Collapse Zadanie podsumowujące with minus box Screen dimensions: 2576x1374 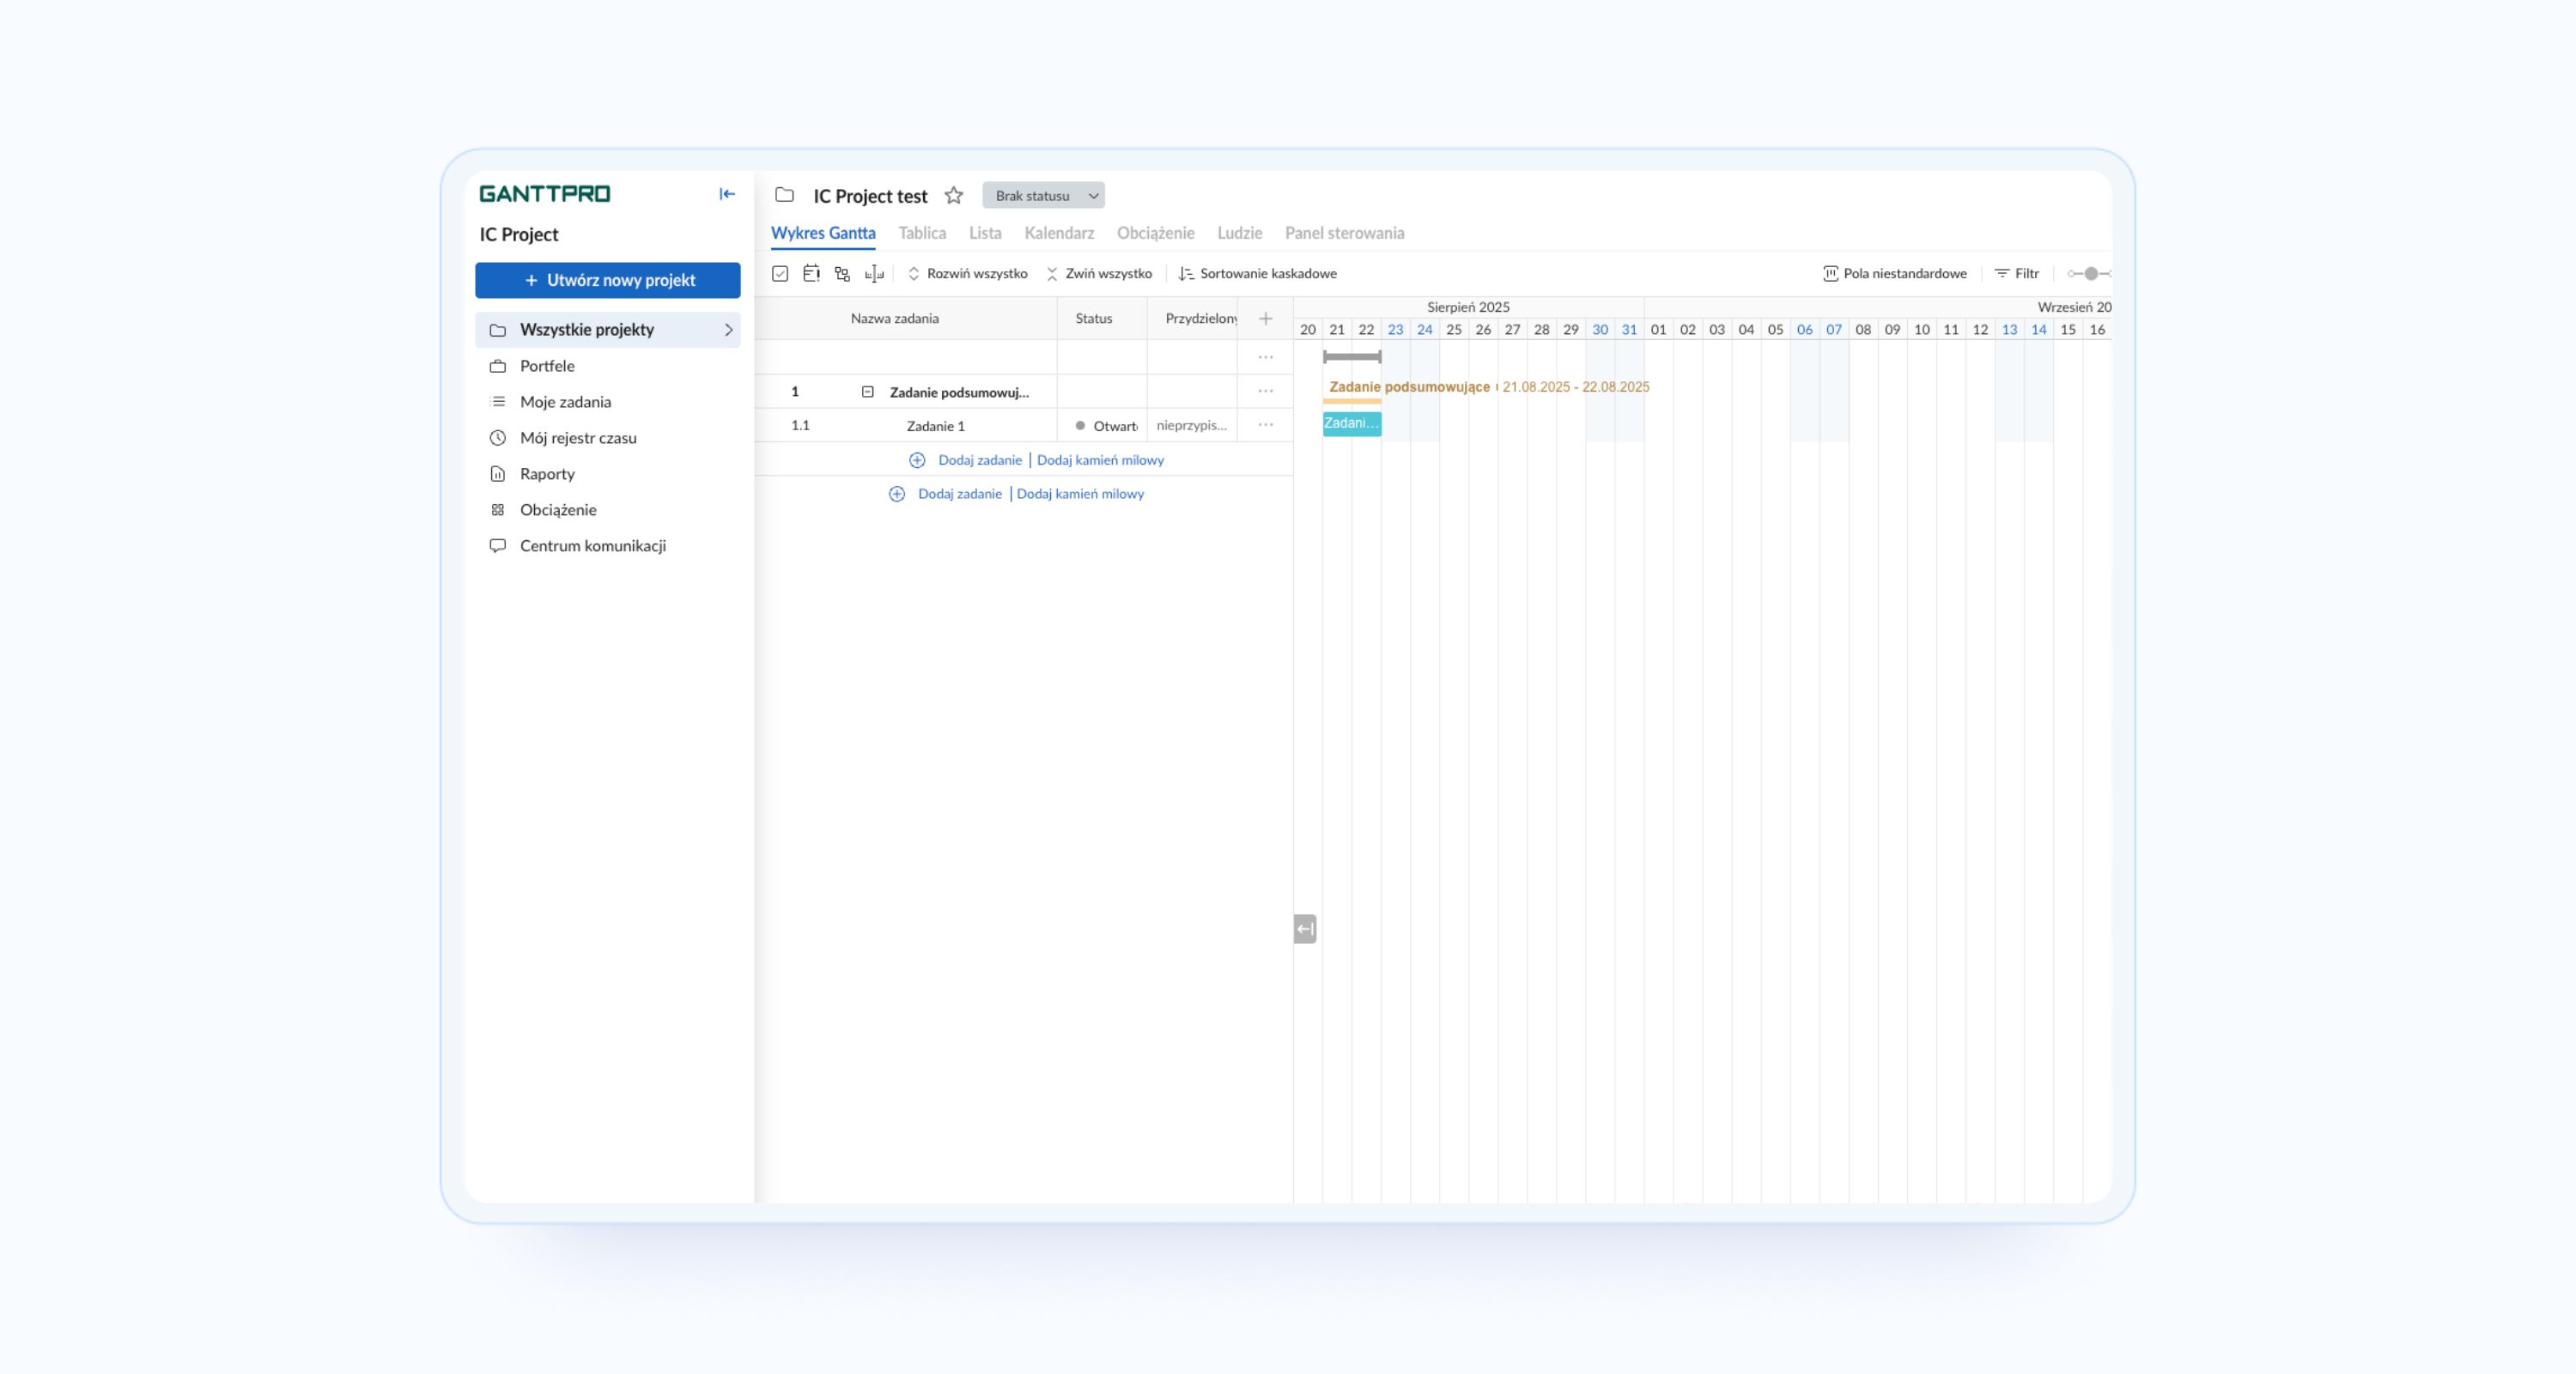pos(867,392)
